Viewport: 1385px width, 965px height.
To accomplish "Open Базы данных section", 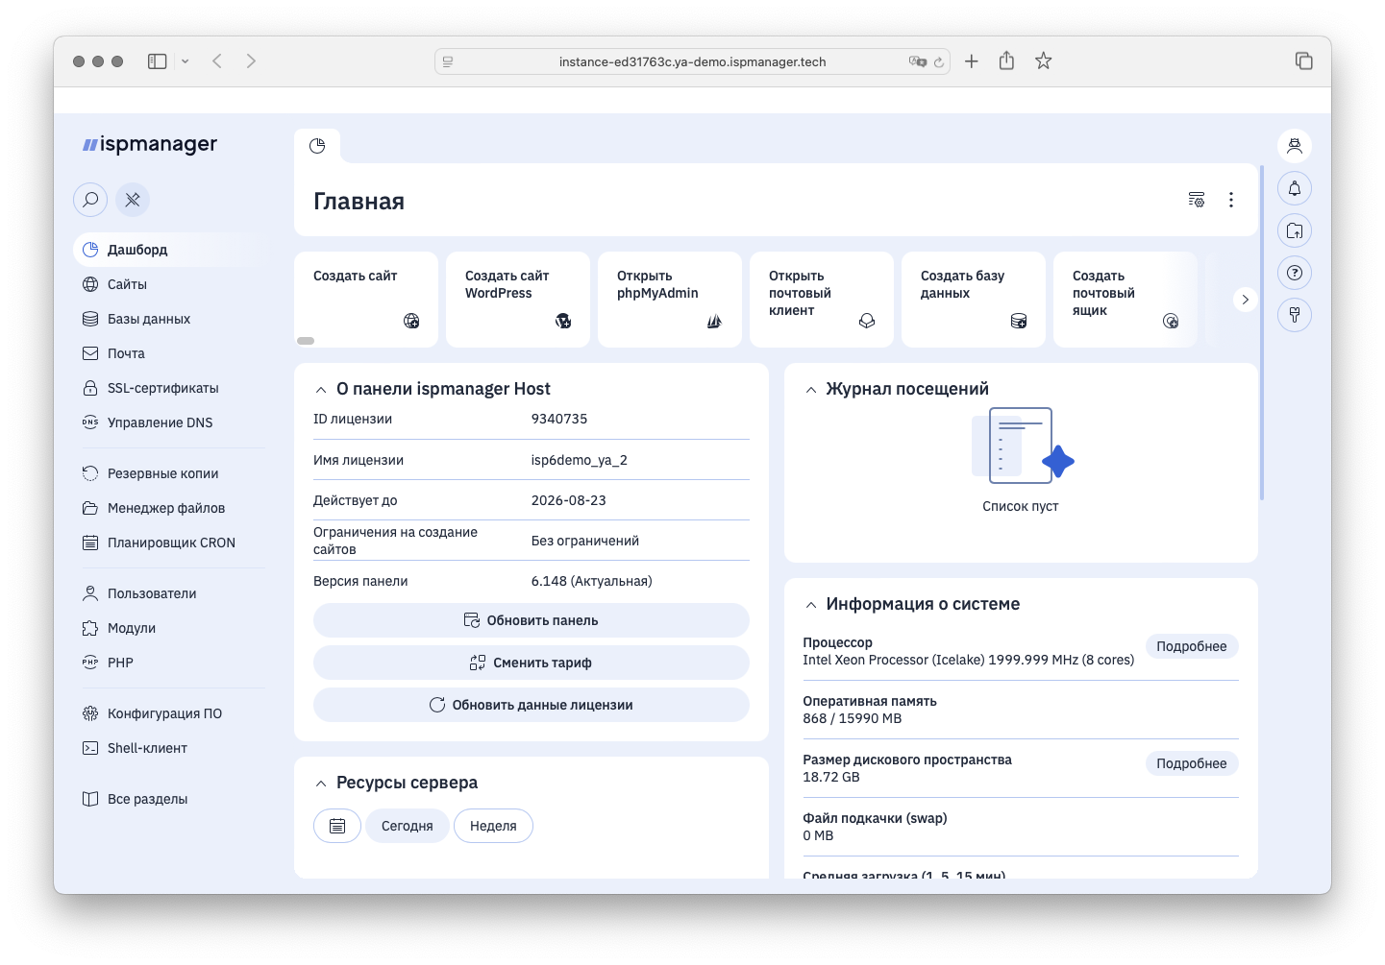I will click(169, 319).
